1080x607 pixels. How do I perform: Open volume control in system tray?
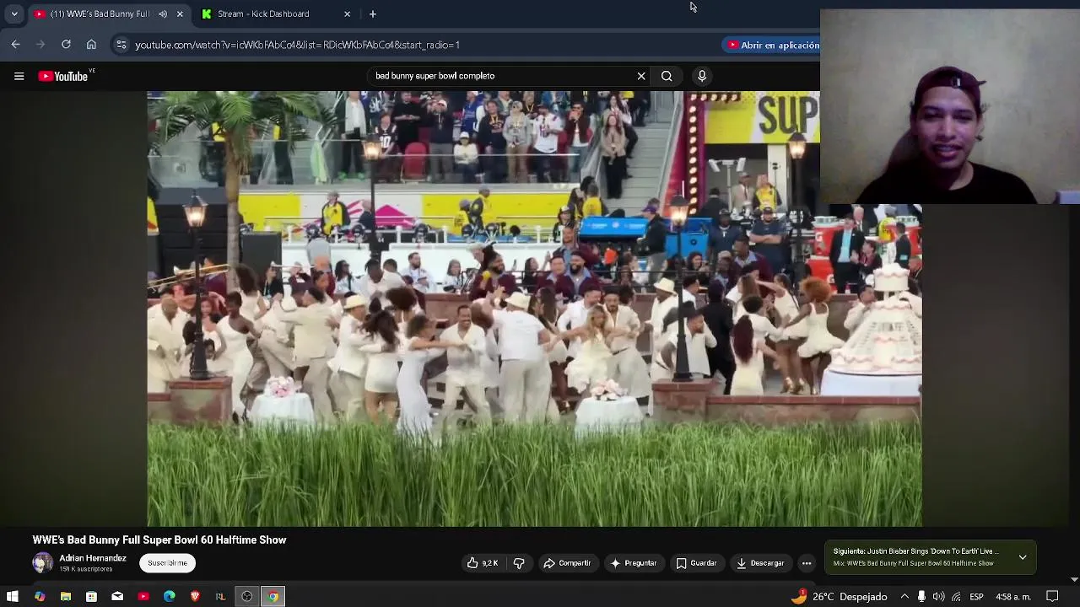(938, 597)
